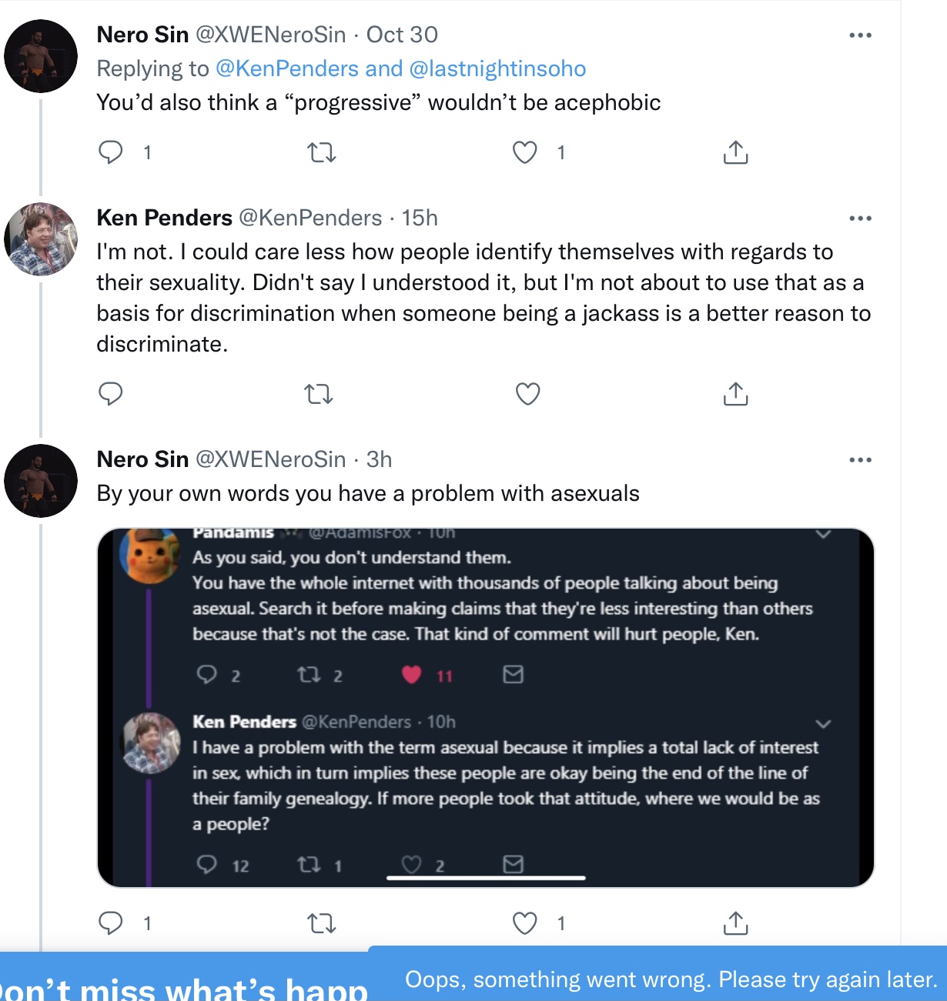Reply to Nero Sin's Oct 30 tweet
This screenshot has width=947, height=1001.
pos(111,152)
